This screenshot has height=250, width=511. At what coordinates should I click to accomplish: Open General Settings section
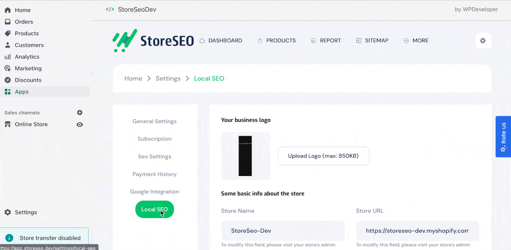coord(155,121)
